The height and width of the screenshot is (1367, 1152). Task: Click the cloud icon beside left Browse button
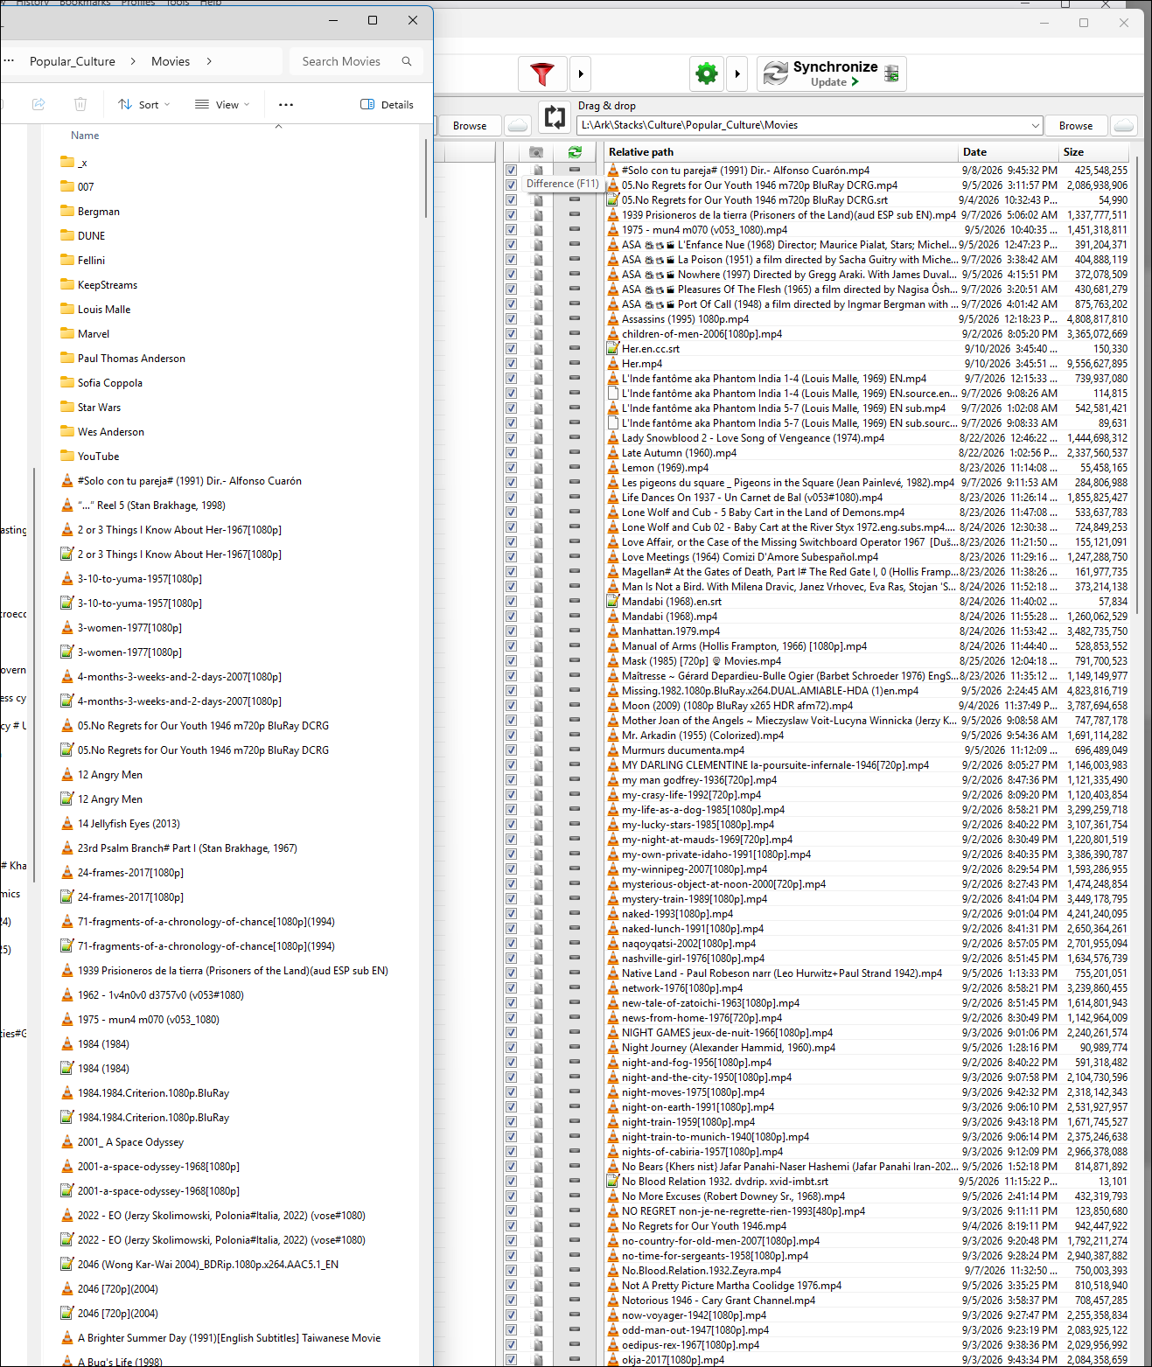tap(519, 126)
